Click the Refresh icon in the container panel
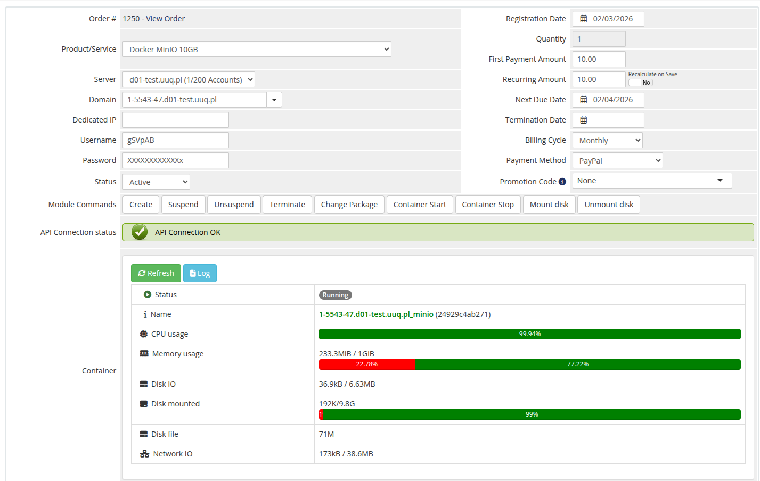This screenshot has width=760, height=481. pos(141,273)
